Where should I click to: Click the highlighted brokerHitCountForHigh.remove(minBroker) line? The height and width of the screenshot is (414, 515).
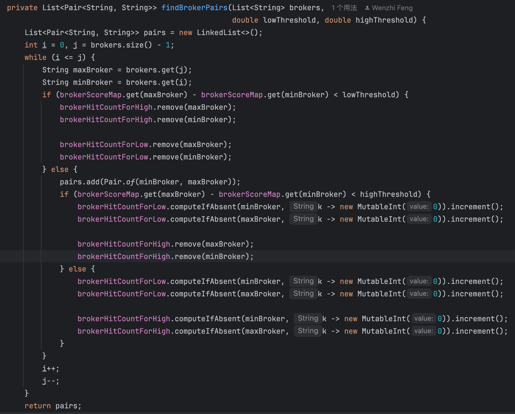point(165,256)
